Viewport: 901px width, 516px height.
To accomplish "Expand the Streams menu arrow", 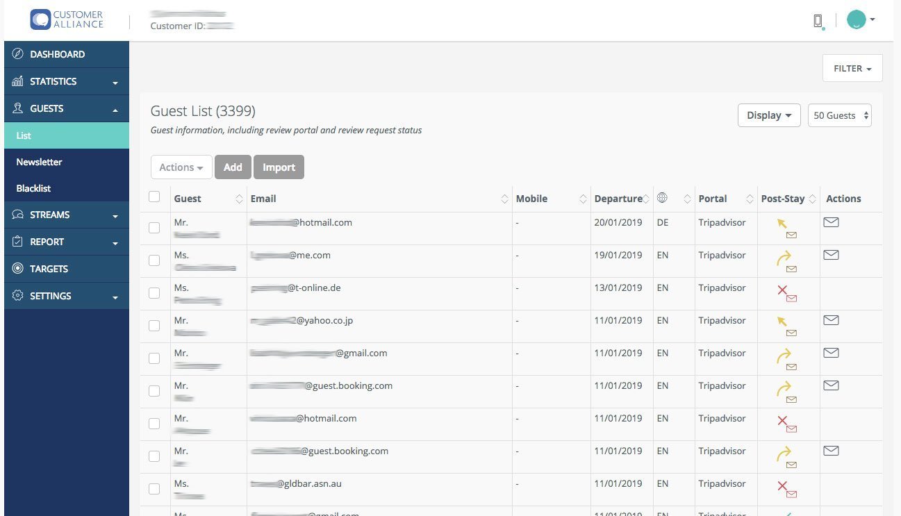I will point(115,216).
